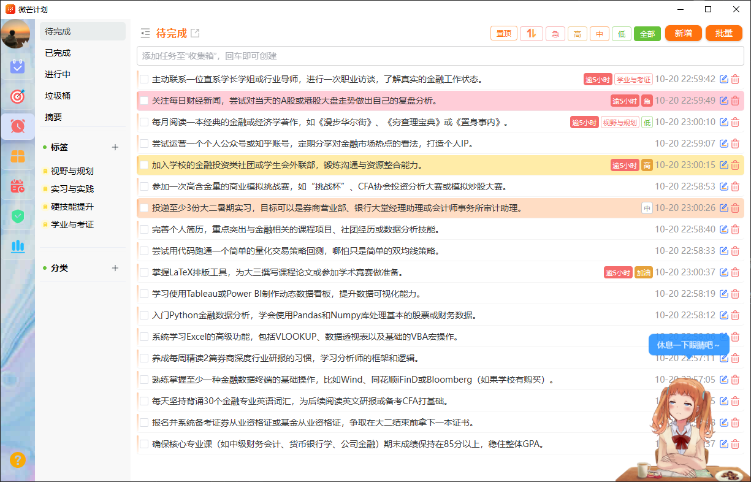Click the orange help question mark icon
Image resolution: width=751 pixels, height=482 pixels.
[17, 460]
